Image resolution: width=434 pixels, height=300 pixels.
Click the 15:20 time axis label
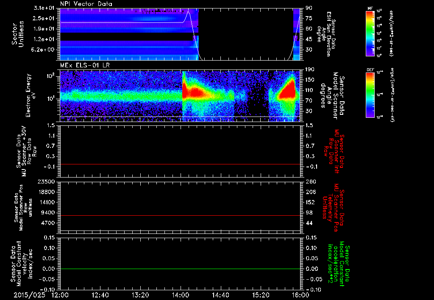click(261, 295)
